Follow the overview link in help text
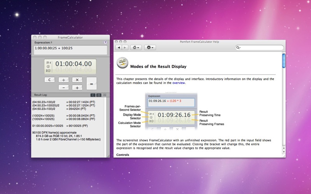This screenshot has width=311, height=194. tap(179, 83)
